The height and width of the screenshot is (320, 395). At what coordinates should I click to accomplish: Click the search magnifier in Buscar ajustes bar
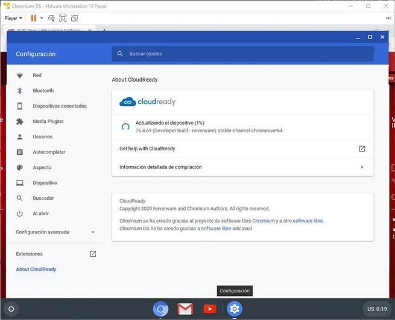click(x=120, y=54)
